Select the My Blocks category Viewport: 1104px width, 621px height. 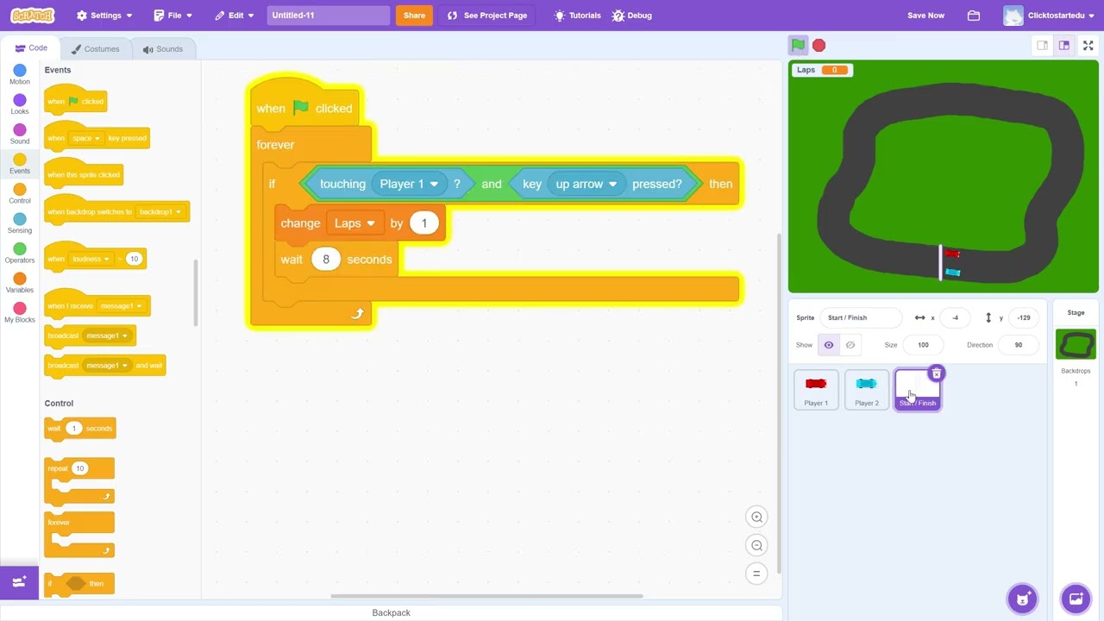tap(20, 313)
